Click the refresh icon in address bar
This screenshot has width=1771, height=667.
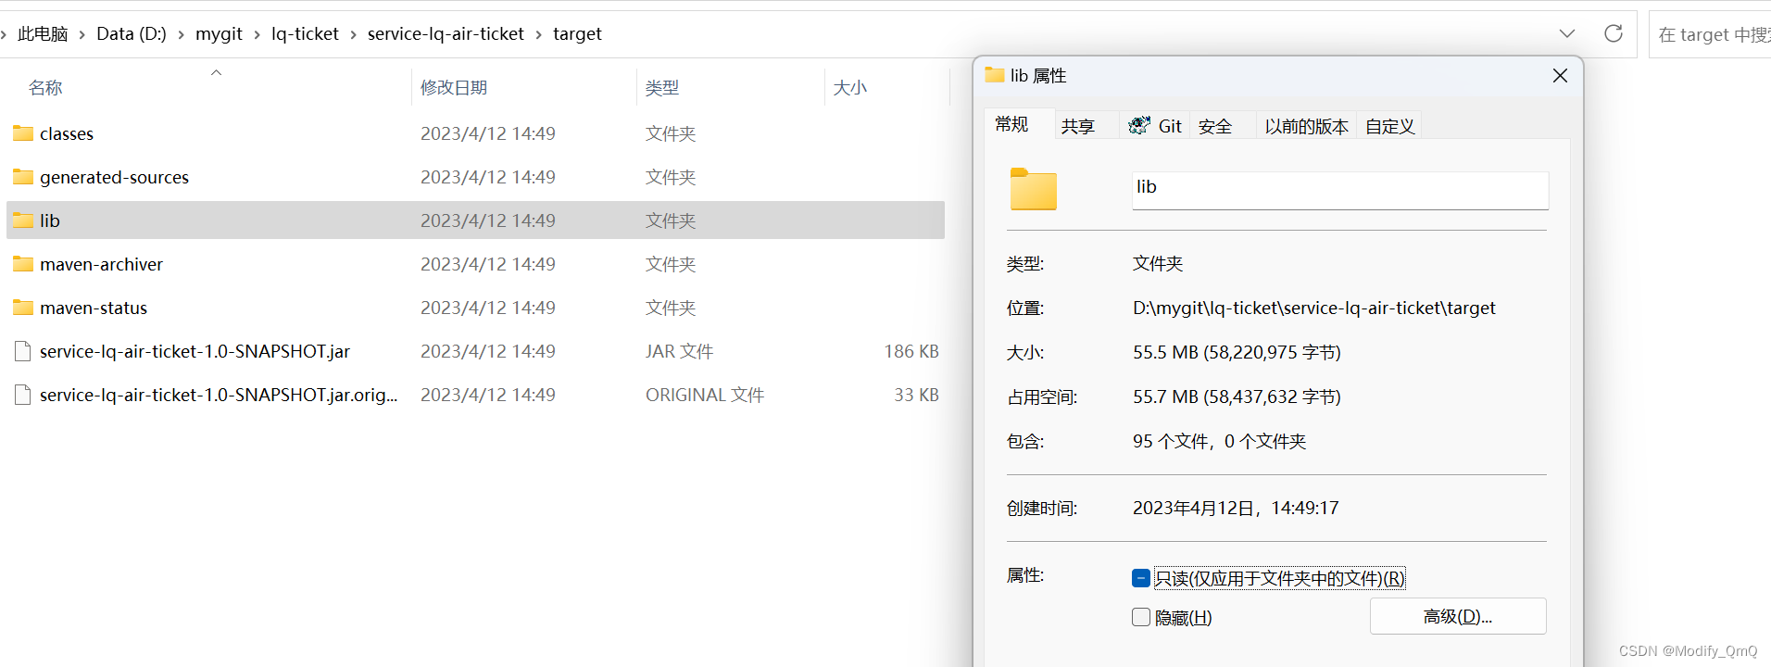pyautogui.click(x=1614, y=33)
